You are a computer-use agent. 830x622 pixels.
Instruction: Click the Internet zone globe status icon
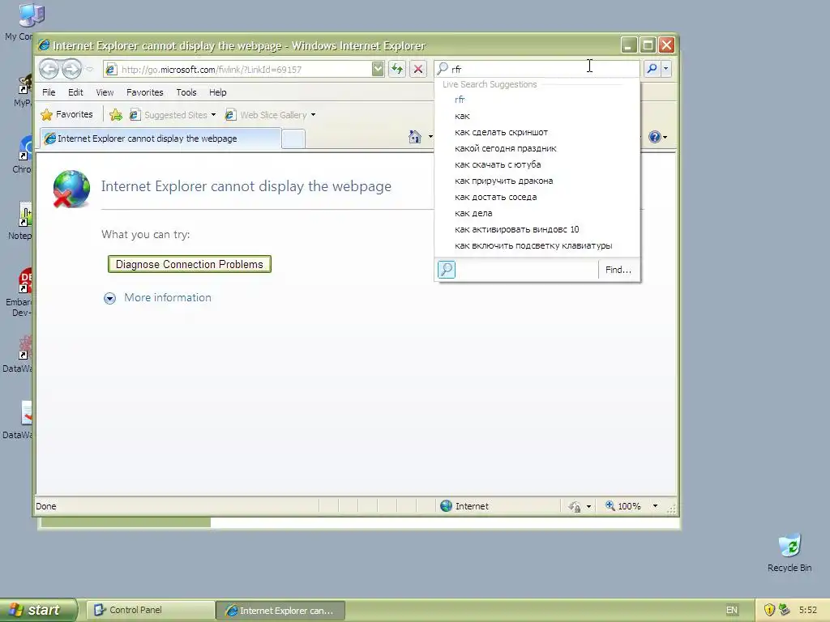click(447, 506)
